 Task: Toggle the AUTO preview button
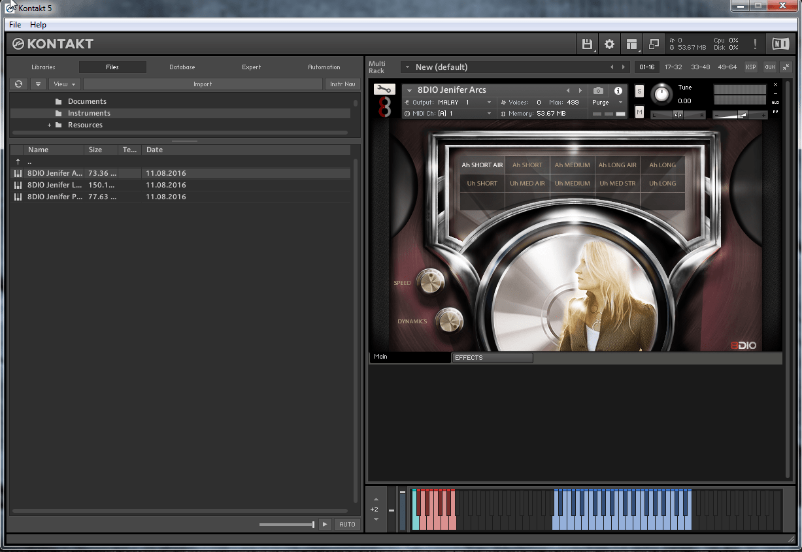[347, 525]
